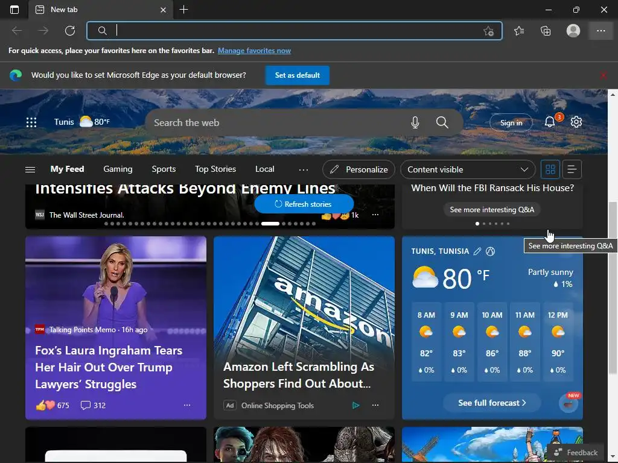Click the weather globe location icon
This screenshot has width=618, height=463.
pyautogui.click(x=490, y=251)
